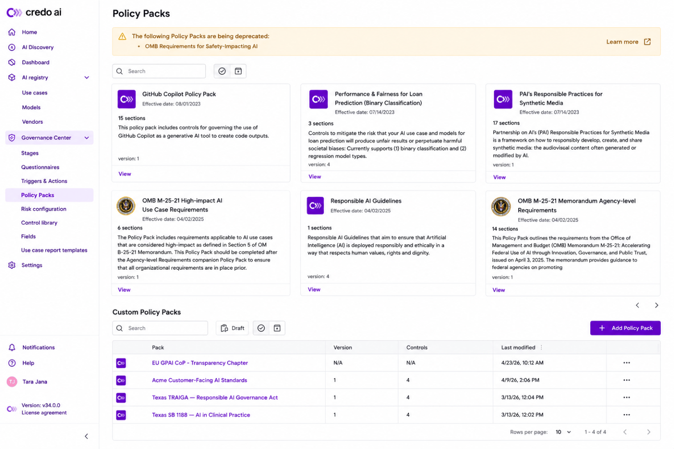The height and width of the screenshot is (449, 674).
Task: Collapse the sidebar with the arrow
Action: (87, 436)
